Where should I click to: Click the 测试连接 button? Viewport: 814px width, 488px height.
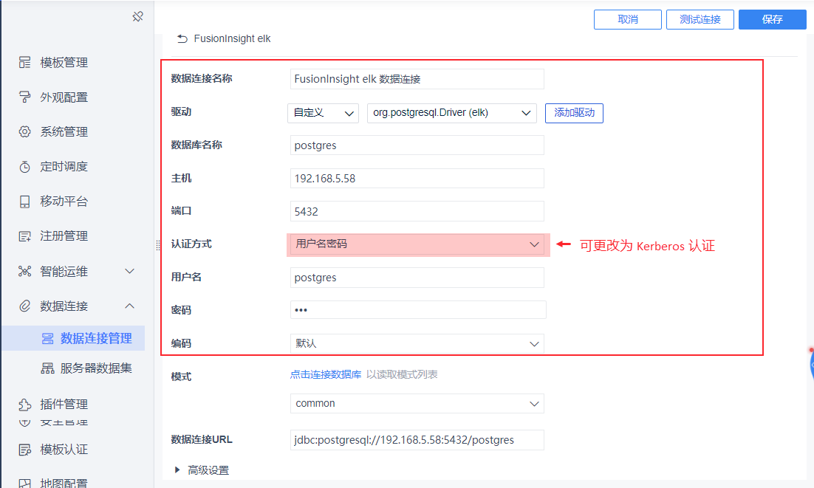click(x=700, y=19)
